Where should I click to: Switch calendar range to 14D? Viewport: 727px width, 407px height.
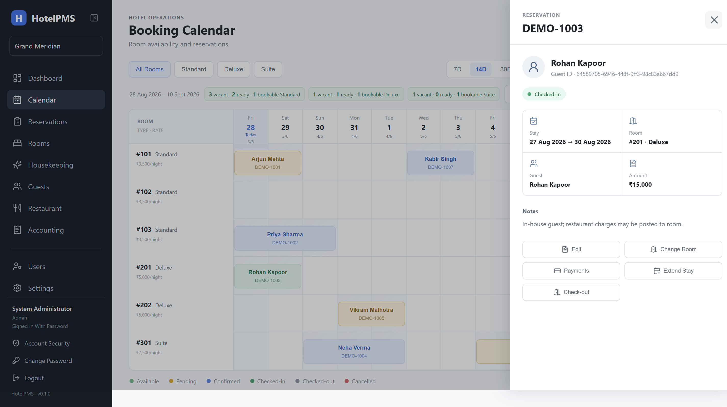[481, 69]
